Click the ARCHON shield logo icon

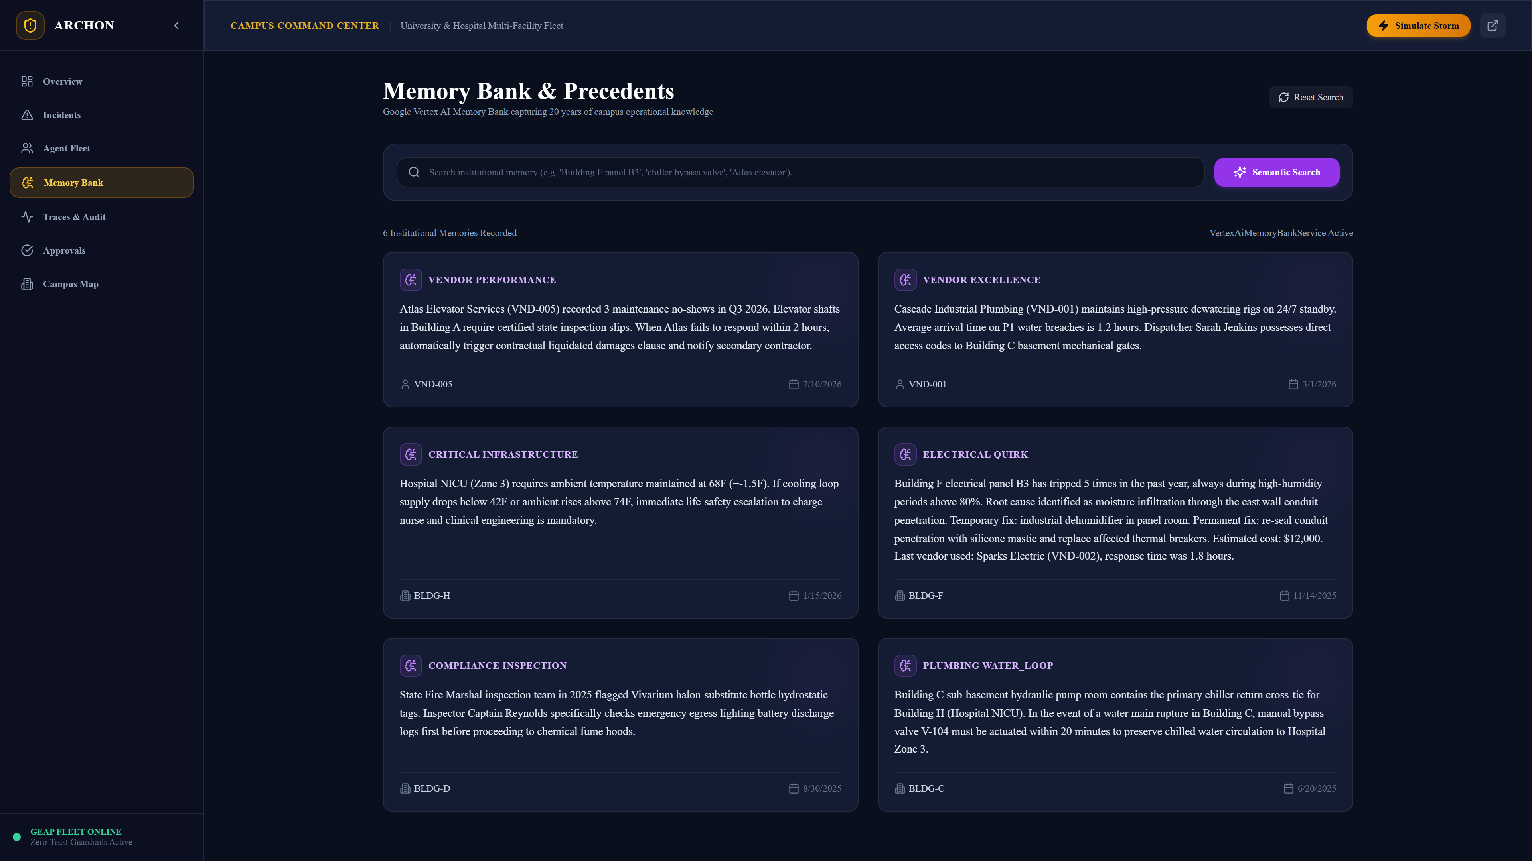(30, 26)
